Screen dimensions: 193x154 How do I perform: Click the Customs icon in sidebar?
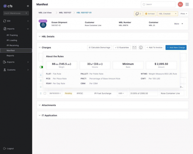5,70
